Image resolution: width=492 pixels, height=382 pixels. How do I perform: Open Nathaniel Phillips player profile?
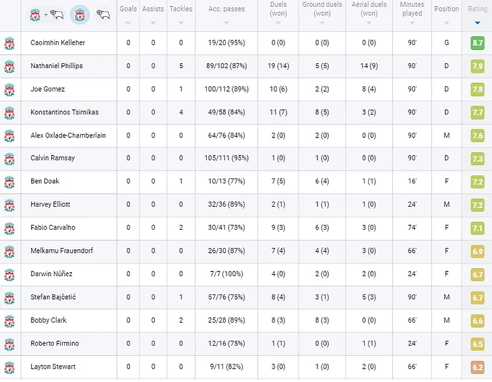point(57,66)
